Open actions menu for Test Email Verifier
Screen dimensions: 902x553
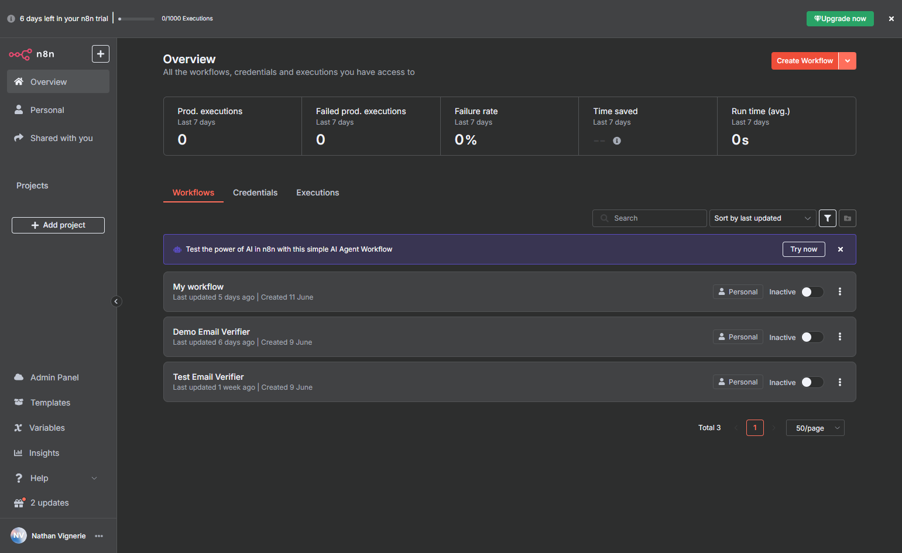840,382
